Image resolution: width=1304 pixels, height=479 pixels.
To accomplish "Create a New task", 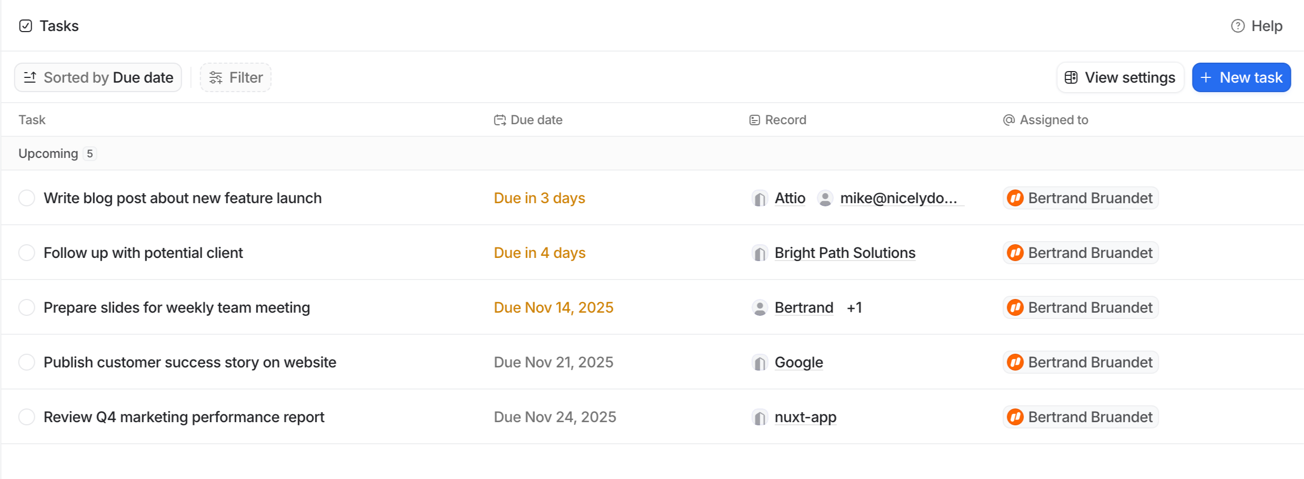I will [1241, 78].
